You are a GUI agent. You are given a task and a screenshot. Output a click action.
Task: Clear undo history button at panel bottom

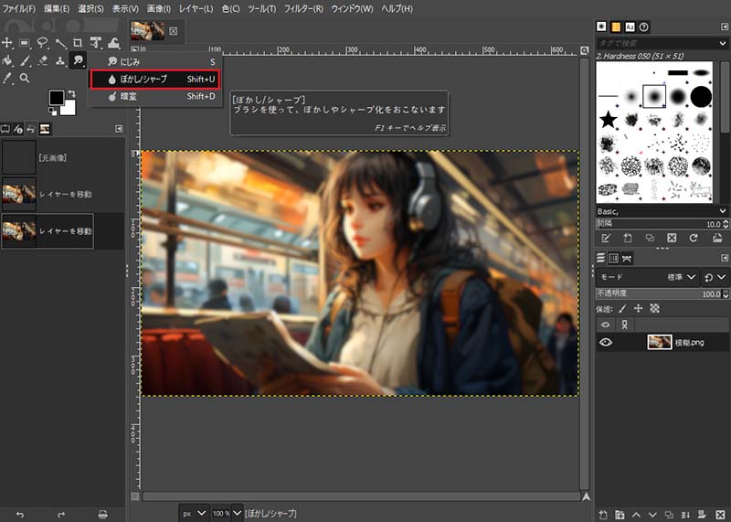102,514
